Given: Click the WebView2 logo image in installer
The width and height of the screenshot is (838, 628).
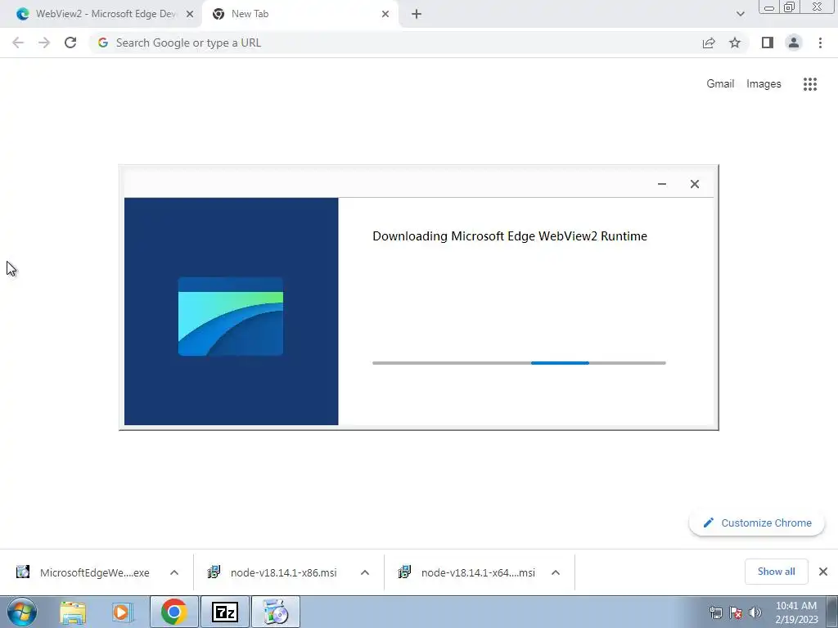Looking at the screenshot, I should click(230, 316).
